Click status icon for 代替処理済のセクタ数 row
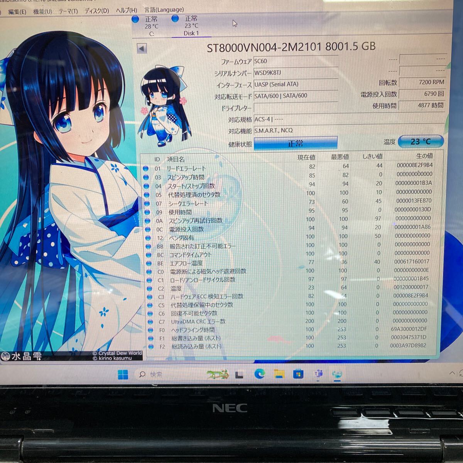 [x=146, y=195]
